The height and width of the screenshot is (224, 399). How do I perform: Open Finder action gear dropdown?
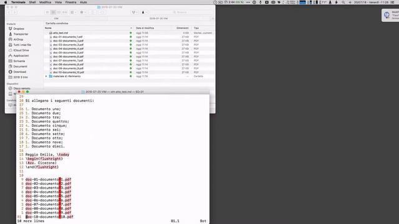(x=83, y=12)
